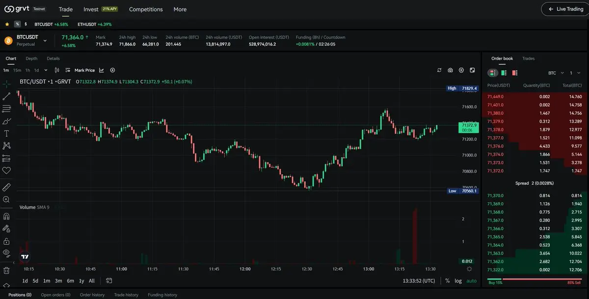Image resolution: width=589 pixels, height=299 pixels.
Task: Select the brush drawing tool
Action: [x=6, y=121]
